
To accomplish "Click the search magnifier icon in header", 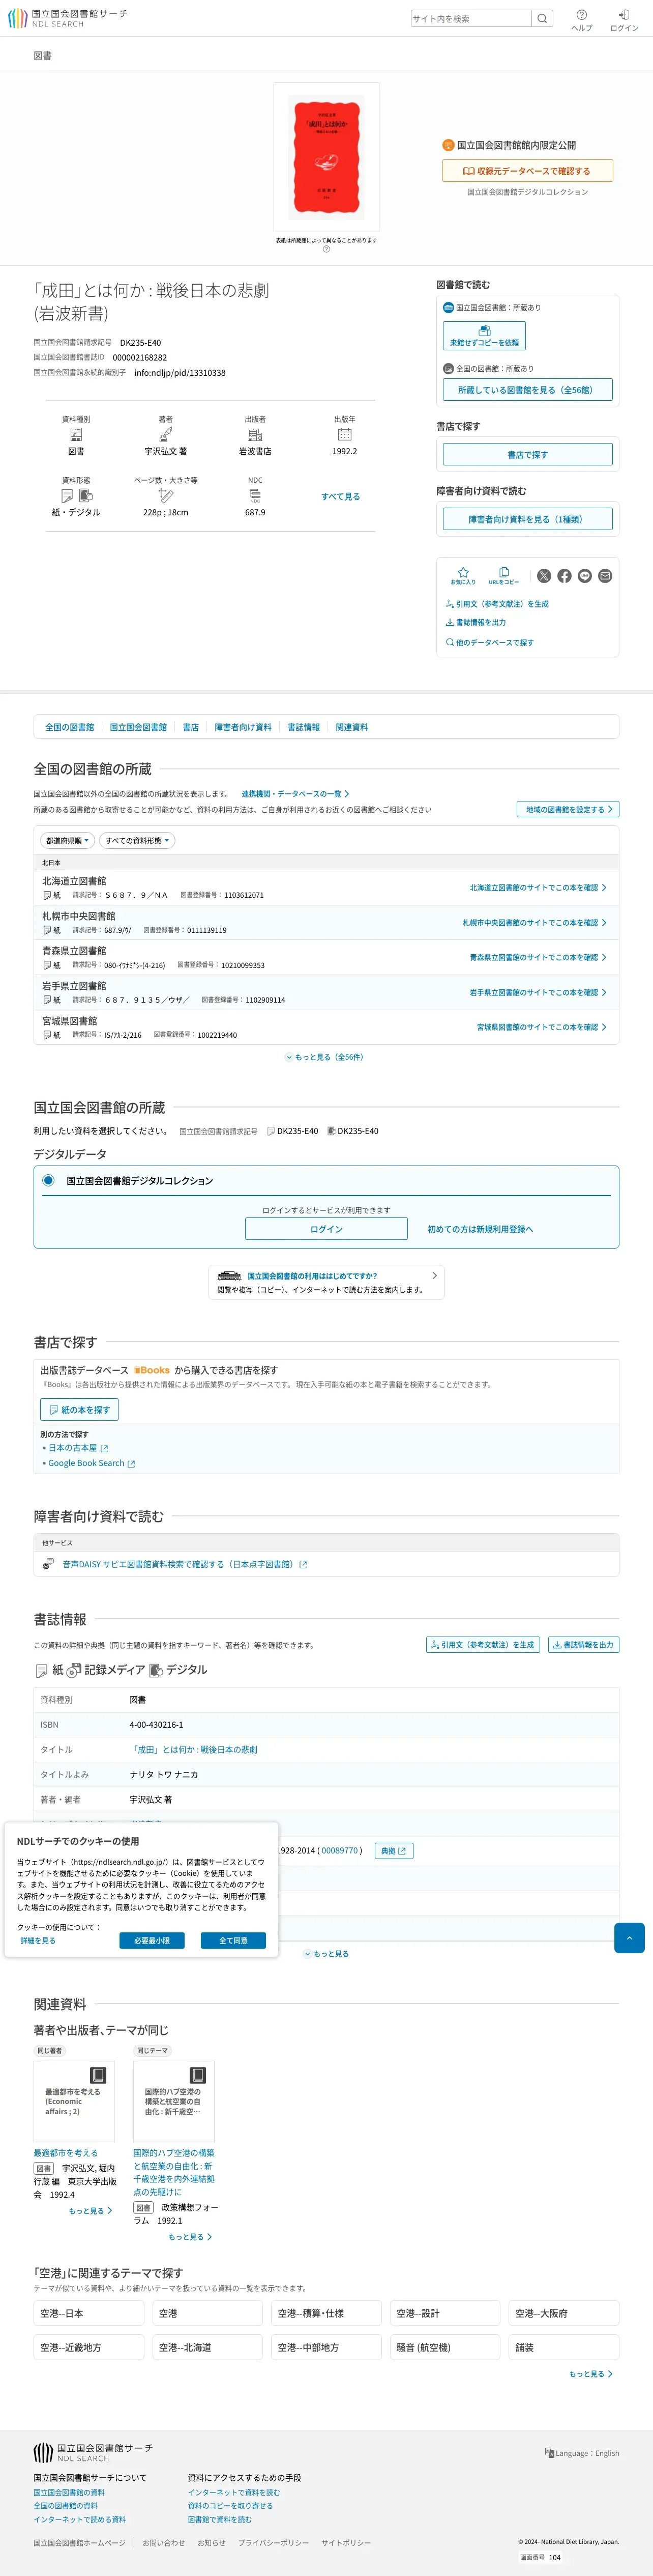I will [x=542, y=18].
